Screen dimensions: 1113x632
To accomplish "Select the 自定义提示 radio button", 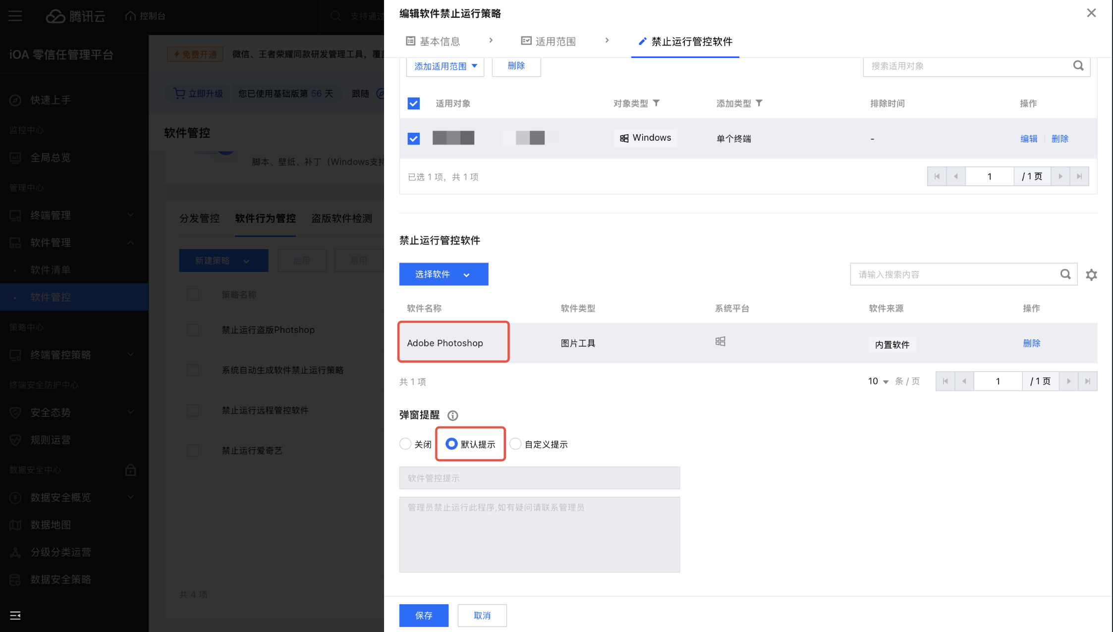I will (x=515, y=444).
